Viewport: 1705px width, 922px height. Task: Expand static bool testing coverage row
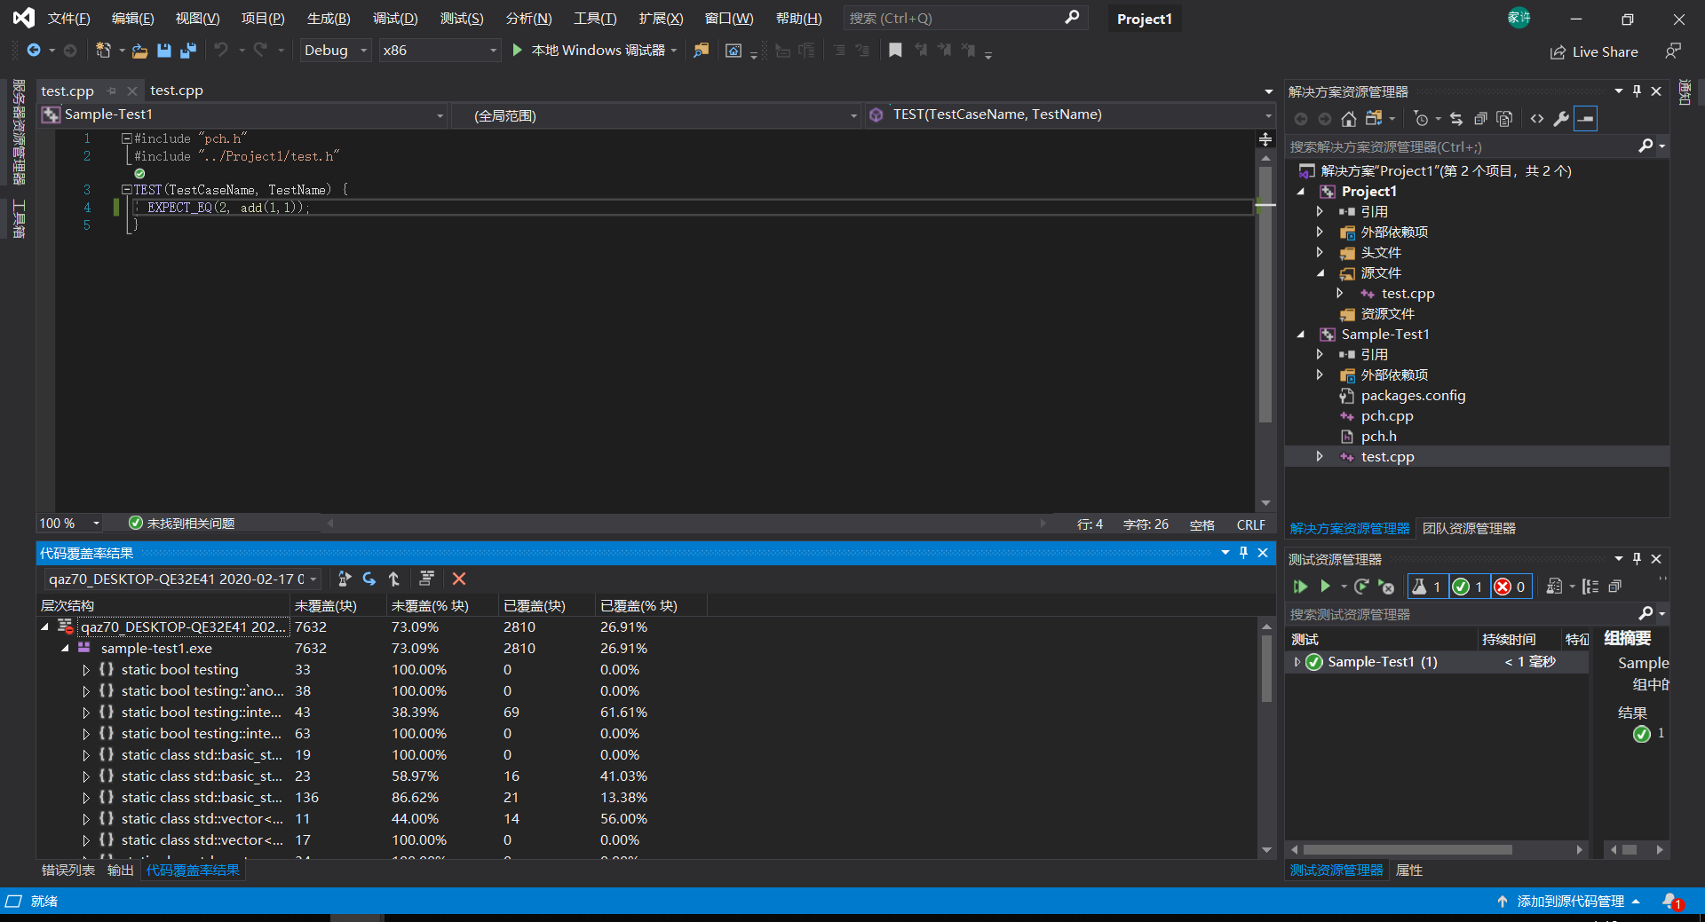[x=86, y=670]
